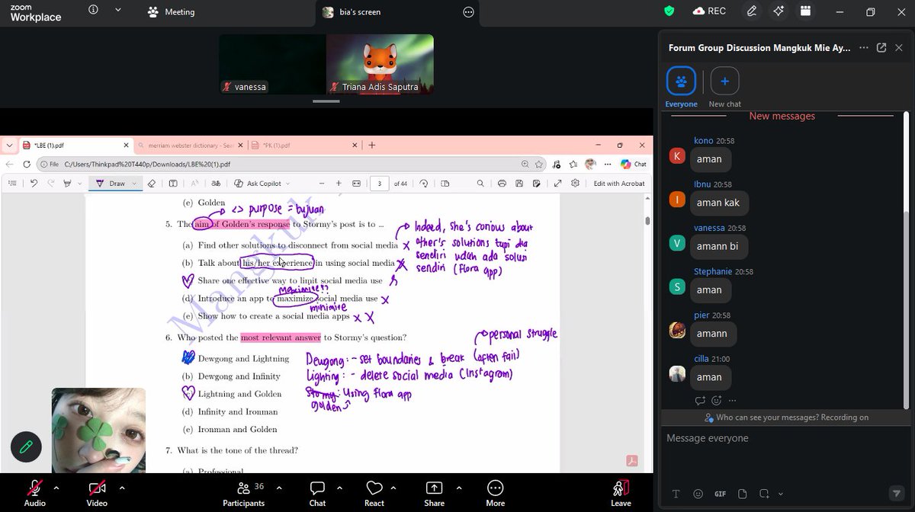
Task: Unmute using the Audio microphone button
Action: [x=34, y=492]
